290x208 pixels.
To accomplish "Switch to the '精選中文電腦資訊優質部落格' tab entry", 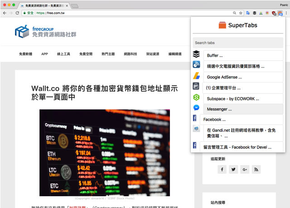I will [x=243, y=66].
